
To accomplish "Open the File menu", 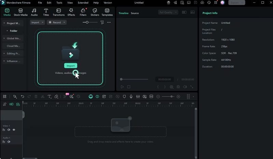I will [x=40, y=3].
